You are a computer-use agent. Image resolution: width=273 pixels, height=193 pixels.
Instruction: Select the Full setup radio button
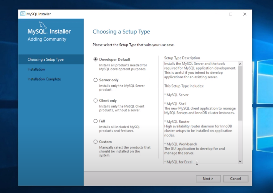click(x=95, y=121)
